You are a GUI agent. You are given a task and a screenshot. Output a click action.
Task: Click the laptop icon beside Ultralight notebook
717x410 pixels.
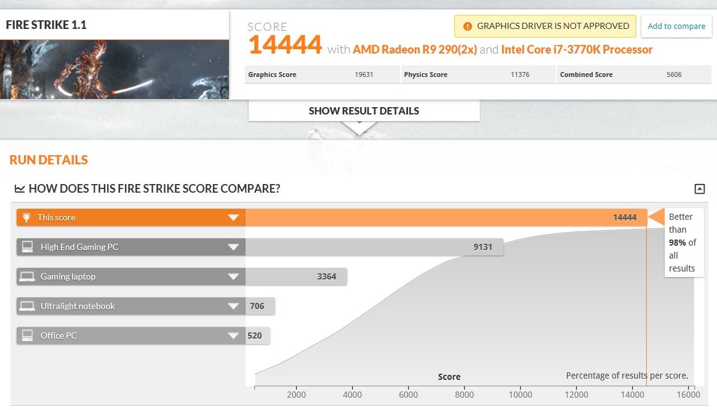click(27, 306)
